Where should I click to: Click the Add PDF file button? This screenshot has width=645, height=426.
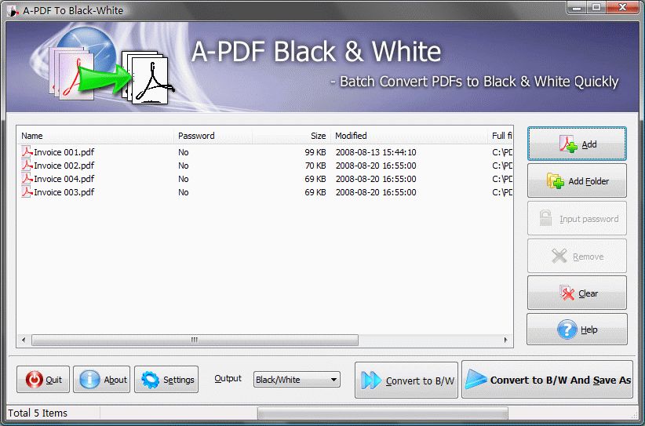pos(577,144)
